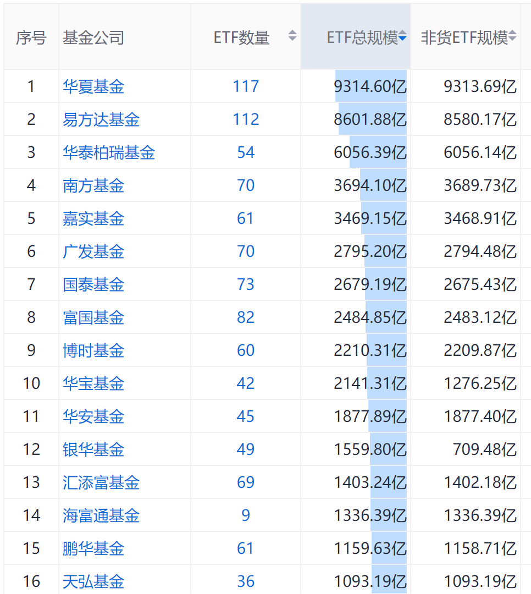The image size is (531, 594).
Task: Select the total scale value 9314.60亿
Action: tap(370, 86)
